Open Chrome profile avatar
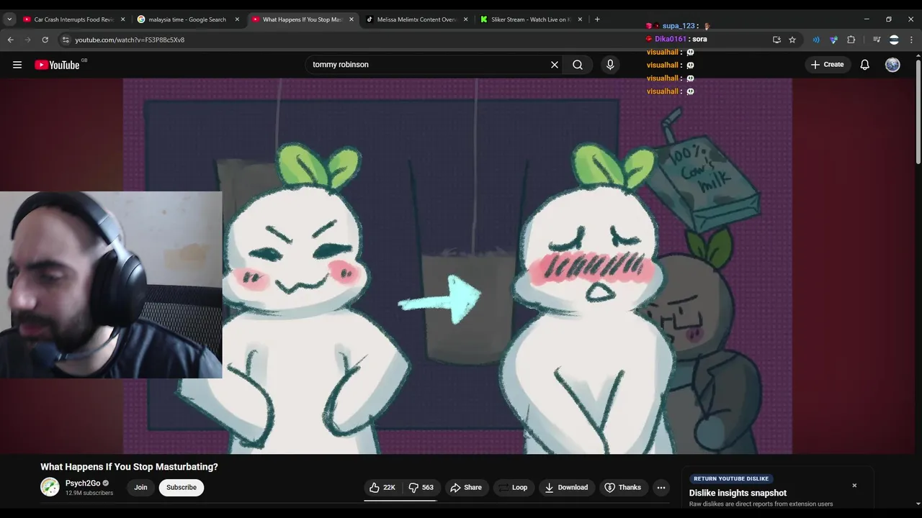This screenshot has width=922, height=518. 894,40
